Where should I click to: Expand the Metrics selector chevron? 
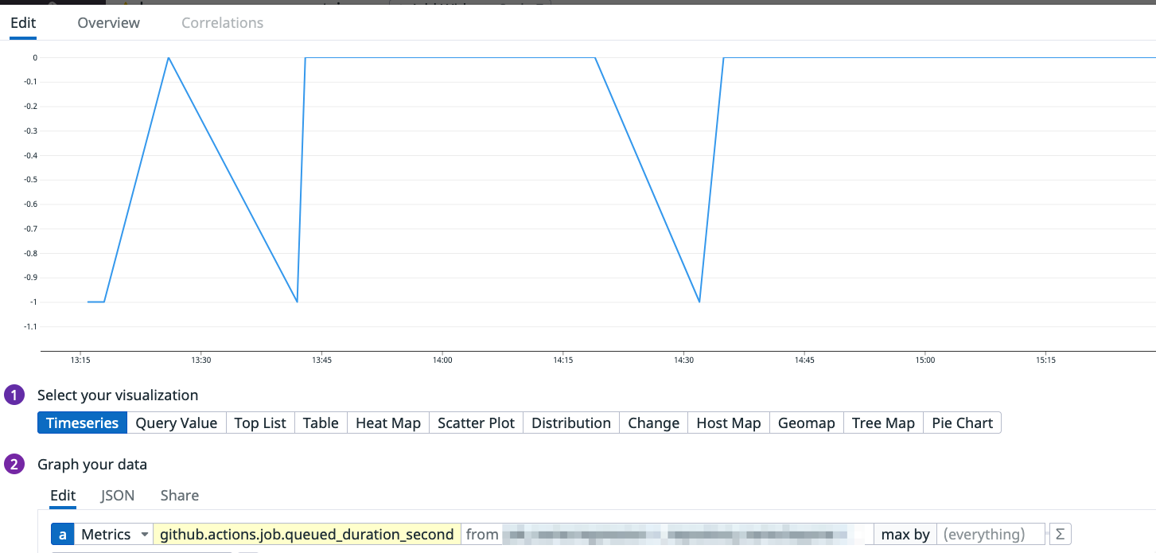coord(143,534)
